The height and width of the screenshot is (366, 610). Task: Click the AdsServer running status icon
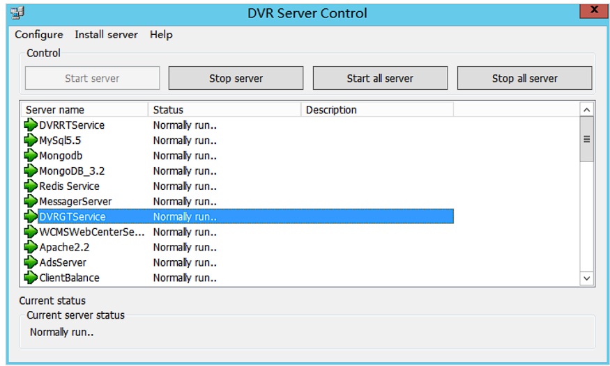tap(31, 262)
